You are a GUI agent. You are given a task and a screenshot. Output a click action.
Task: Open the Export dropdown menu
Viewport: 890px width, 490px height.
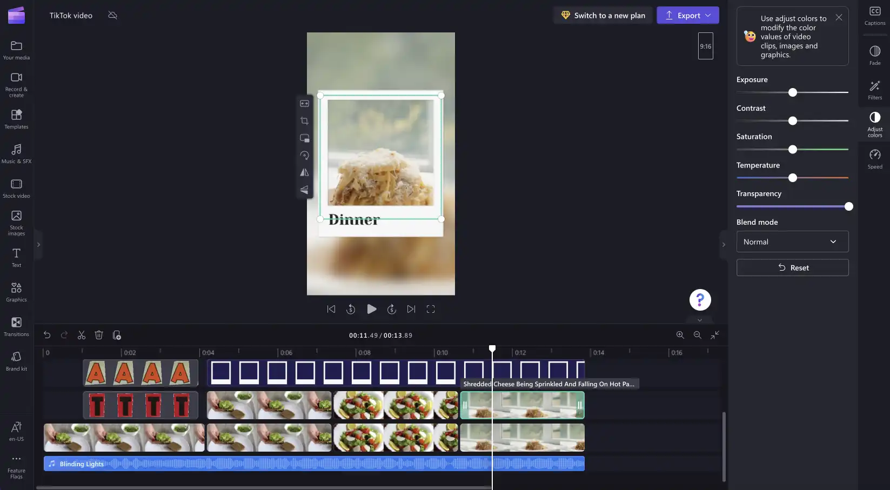pos(688,15)
